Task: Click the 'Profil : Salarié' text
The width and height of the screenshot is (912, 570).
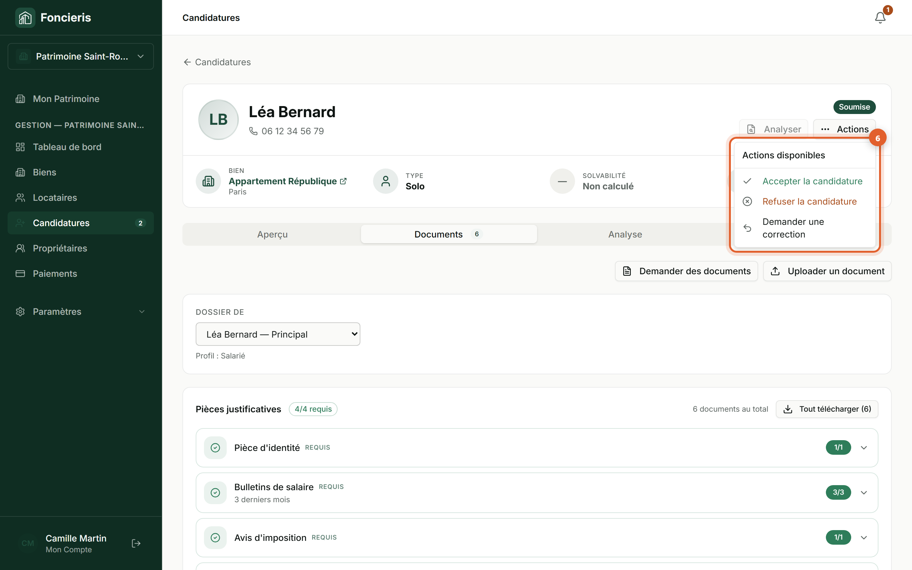Action: [220, 356]
